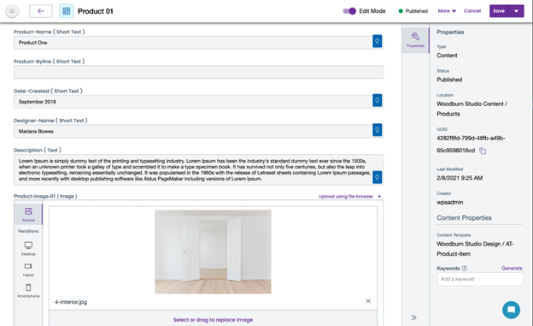Click the Woodburn Studio Content / Products location
The width and height of the screenshot is (533, 326).
tap(471, 109)
